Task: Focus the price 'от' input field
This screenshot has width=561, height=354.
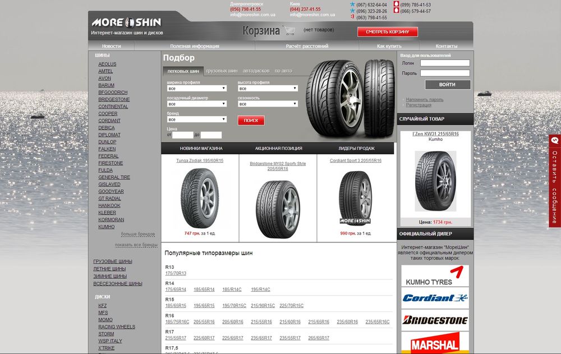Action: pos(182,135)
